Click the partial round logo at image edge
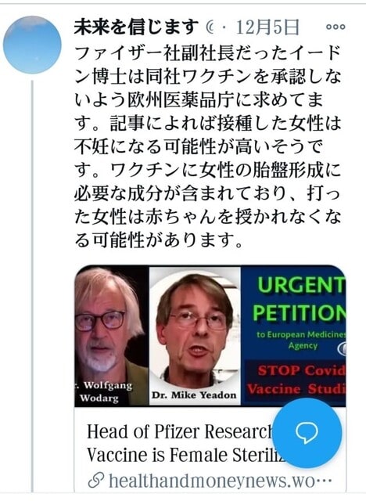The image size is (366, 501). [x=342, y=348]
